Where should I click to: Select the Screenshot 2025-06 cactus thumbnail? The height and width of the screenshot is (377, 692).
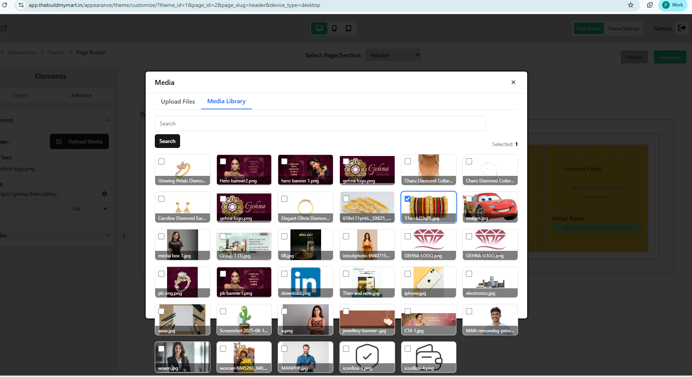244,319
